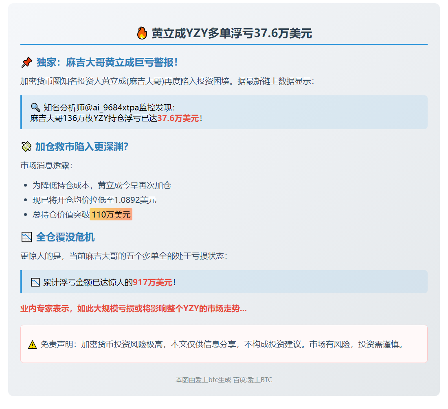Click the title 黄立成YZY多单浮亏37.6万美元
Screen dimensions: 448x409
coord(232,33)
